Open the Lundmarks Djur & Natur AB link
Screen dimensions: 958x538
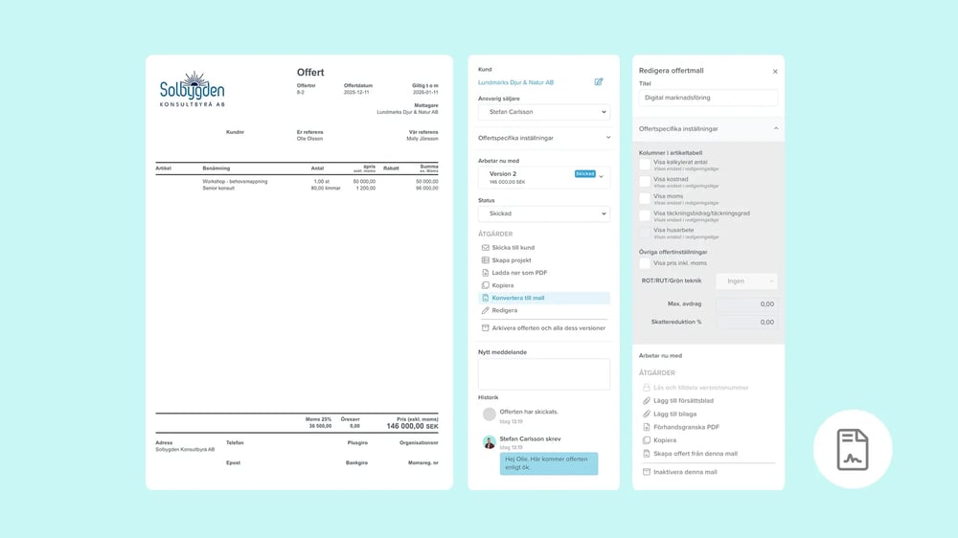(515, 82)
